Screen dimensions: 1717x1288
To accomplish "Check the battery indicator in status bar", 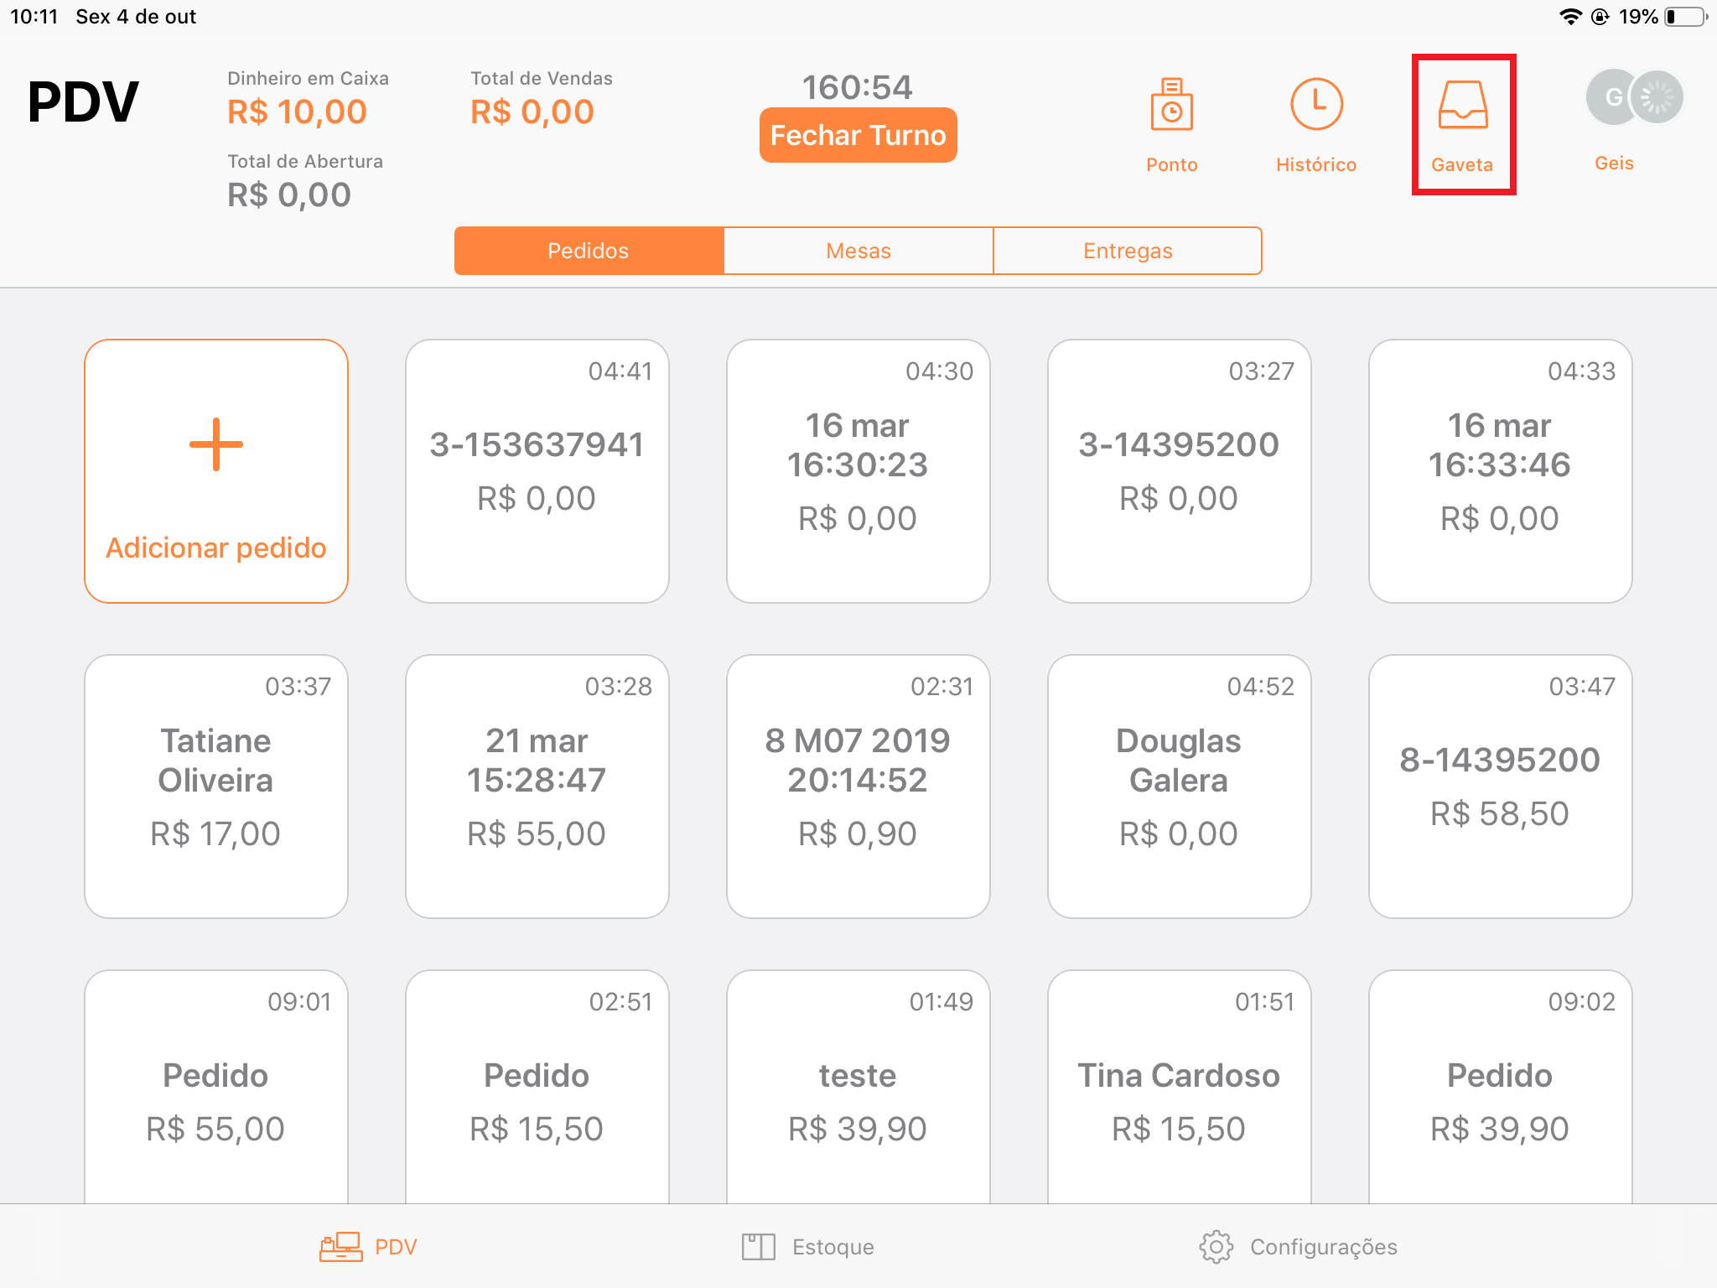I will point(1685,17).
